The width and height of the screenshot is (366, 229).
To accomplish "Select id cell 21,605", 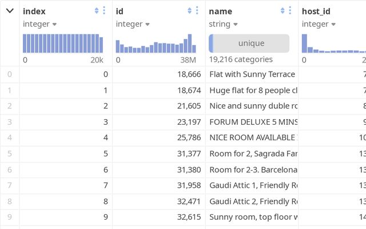I will click(159, 106).
